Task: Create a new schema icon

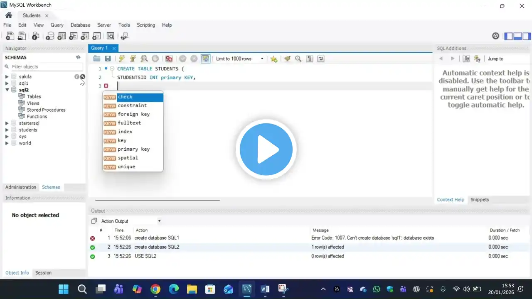Action: (x=50, y=36)
